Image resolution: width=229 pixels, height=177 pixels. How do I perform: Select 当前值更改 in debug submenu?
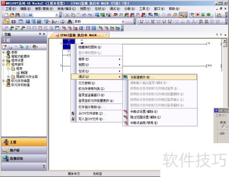pyautogui.click(x=160, y=77)
